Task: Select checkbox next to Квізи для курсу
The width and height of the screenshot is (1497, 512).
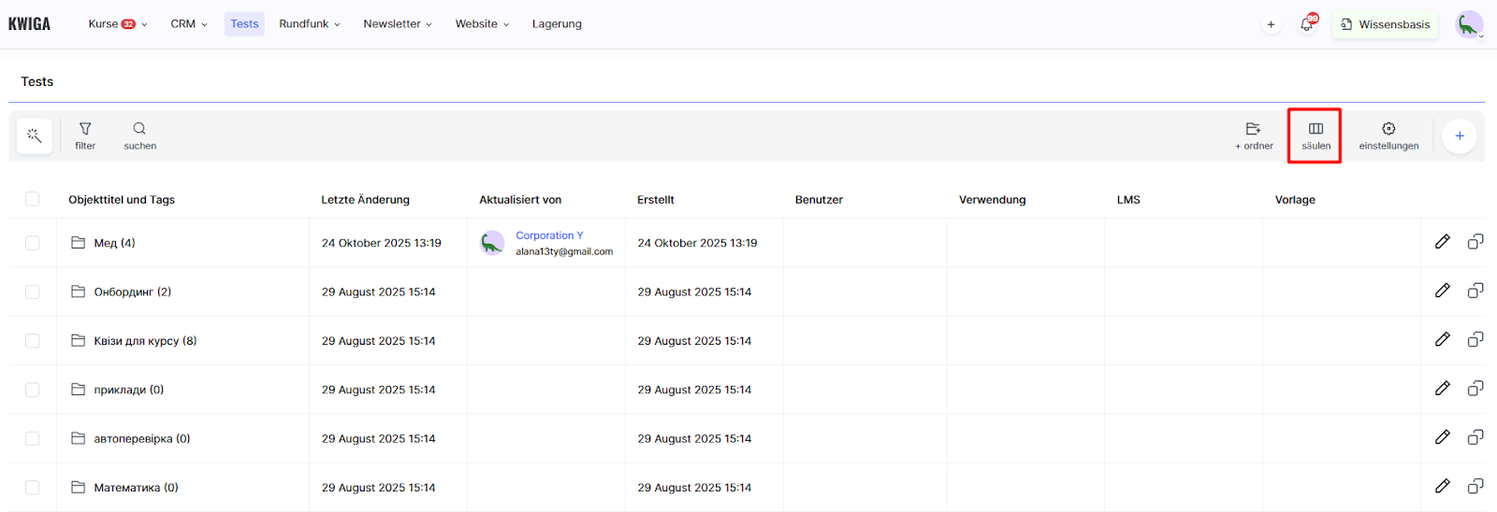Action: (33, 341)
